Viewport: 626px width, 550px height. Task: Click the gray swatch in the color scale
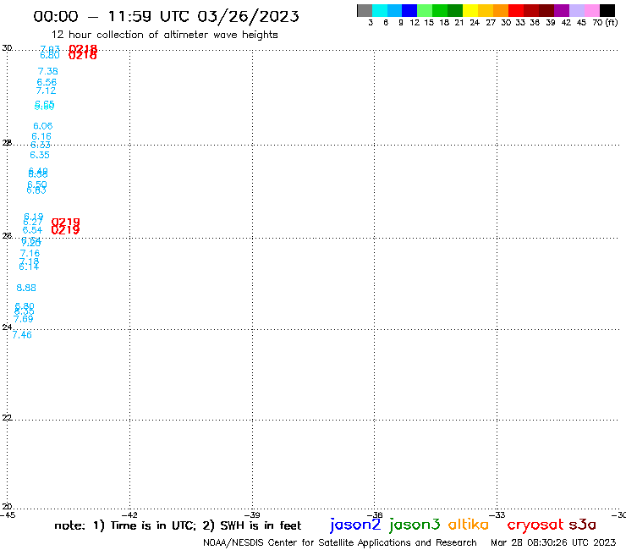[x=365, y=10]
